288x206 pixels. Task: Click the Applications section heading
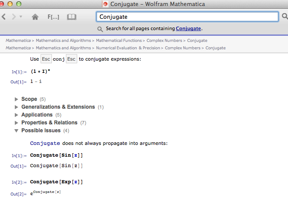click(x=37, y=115)
